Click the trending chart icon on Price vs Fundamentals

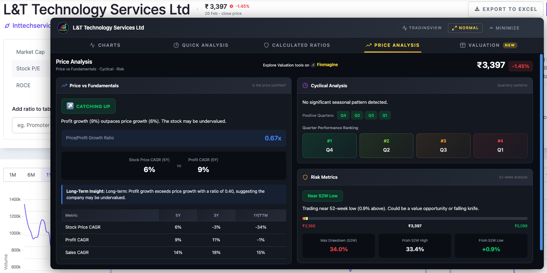(x=64, y=85)
